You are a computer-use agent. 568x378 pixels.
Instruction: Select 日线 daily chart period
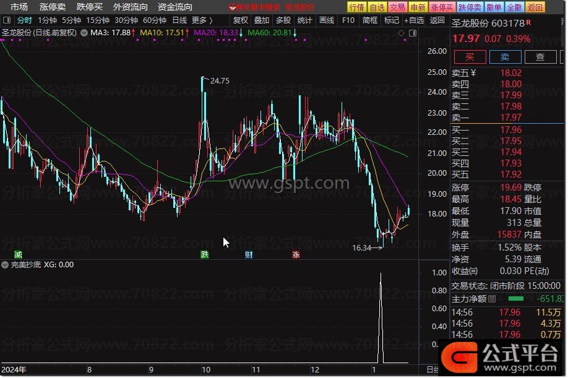point(179,20)
